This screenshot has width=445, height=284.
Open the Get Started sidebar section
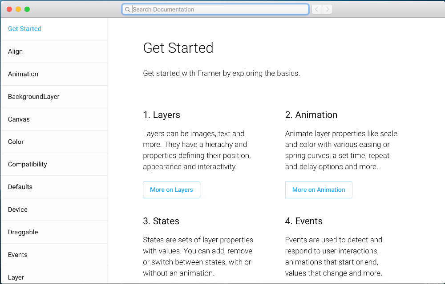24,29
